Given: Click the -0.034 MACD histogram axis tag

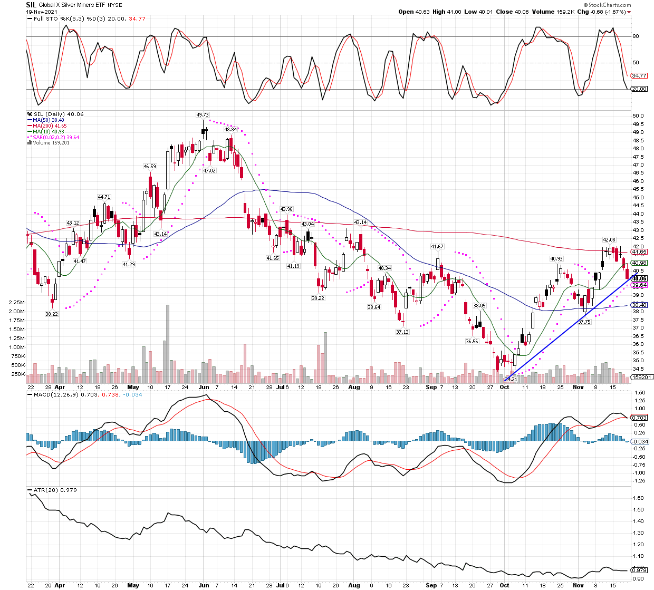Looking at the screenshot, I should [639, 442].
